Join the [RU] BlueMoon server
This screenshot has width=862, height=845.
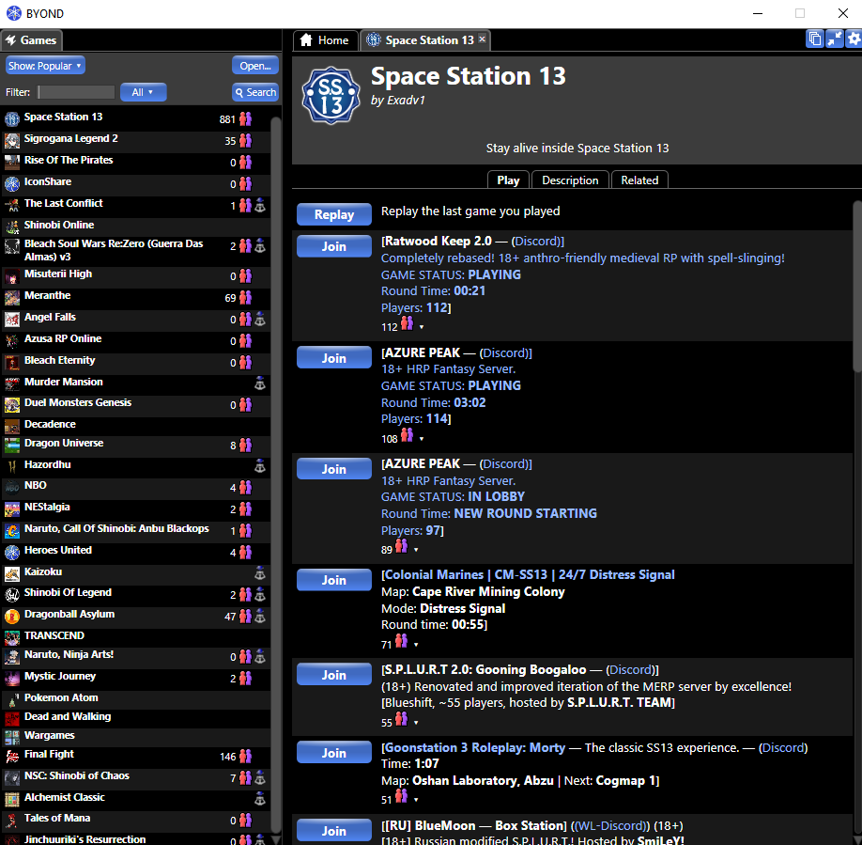[x=333, y=831]
